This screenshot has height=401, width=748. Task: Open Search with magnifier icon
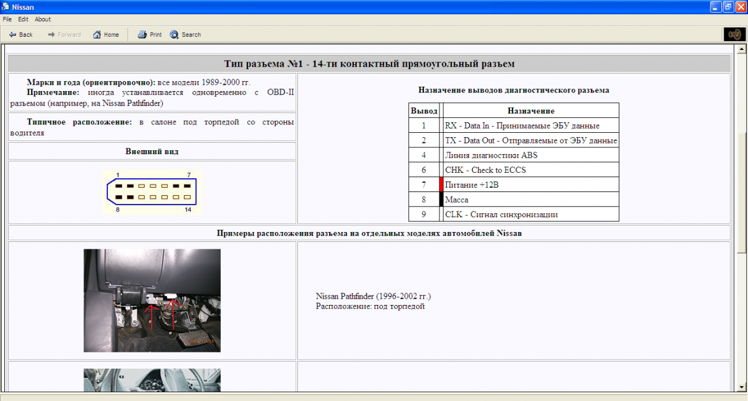(175, 34)
